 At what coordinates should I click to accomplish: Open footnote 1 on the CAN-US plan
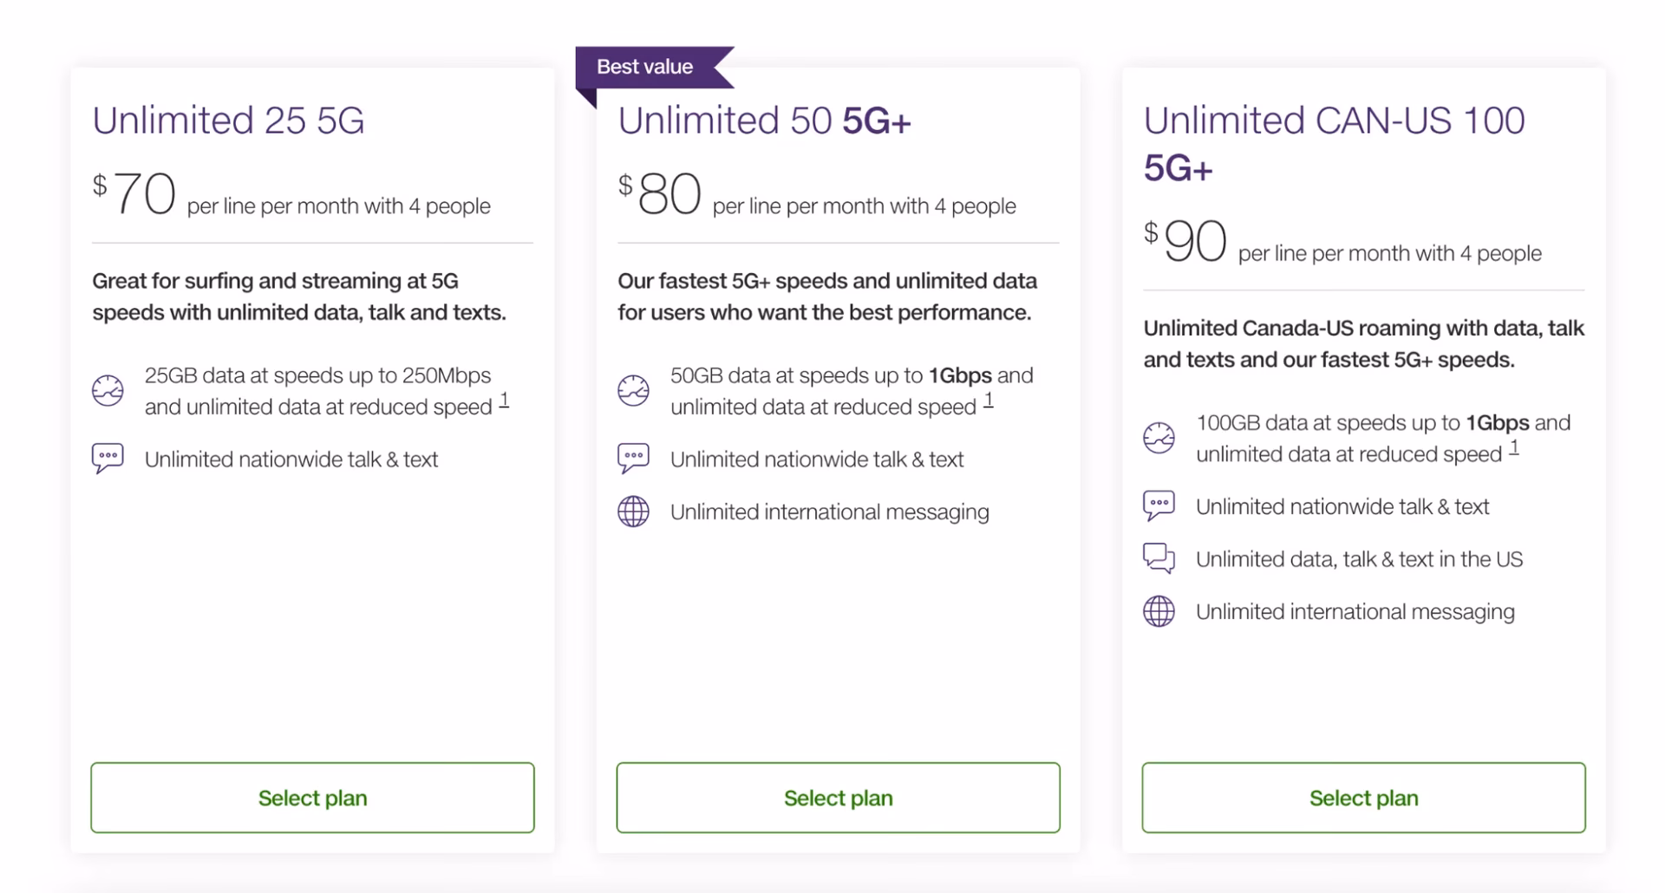click(x=1515, y=447)
